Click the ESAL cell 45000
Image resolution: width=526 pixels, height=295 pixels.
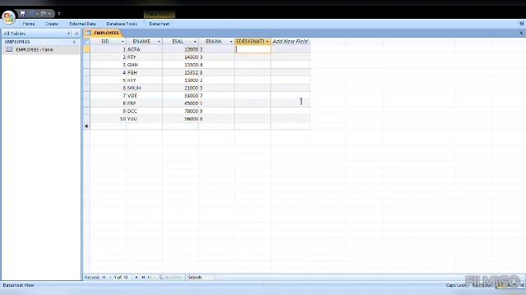[181, 103]
